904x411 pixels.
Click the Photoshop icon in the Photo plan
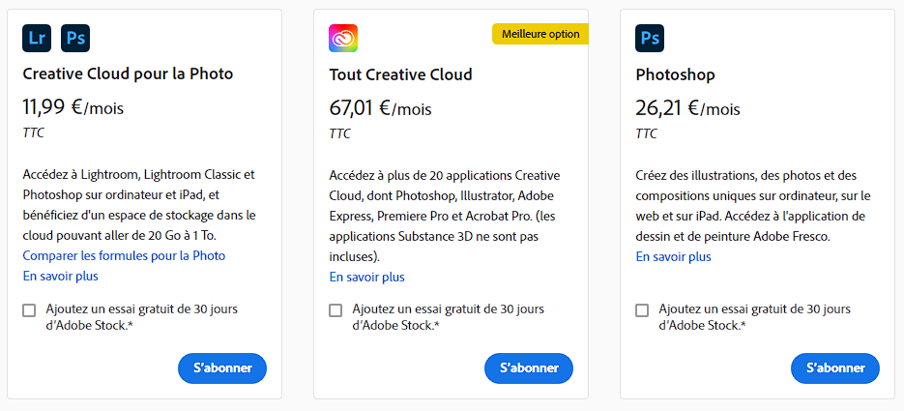tap(75, 39)
